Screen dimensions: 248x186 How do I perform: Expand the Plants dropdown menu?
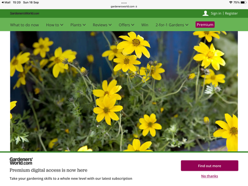pyautogui.click(x=78, y=25)
